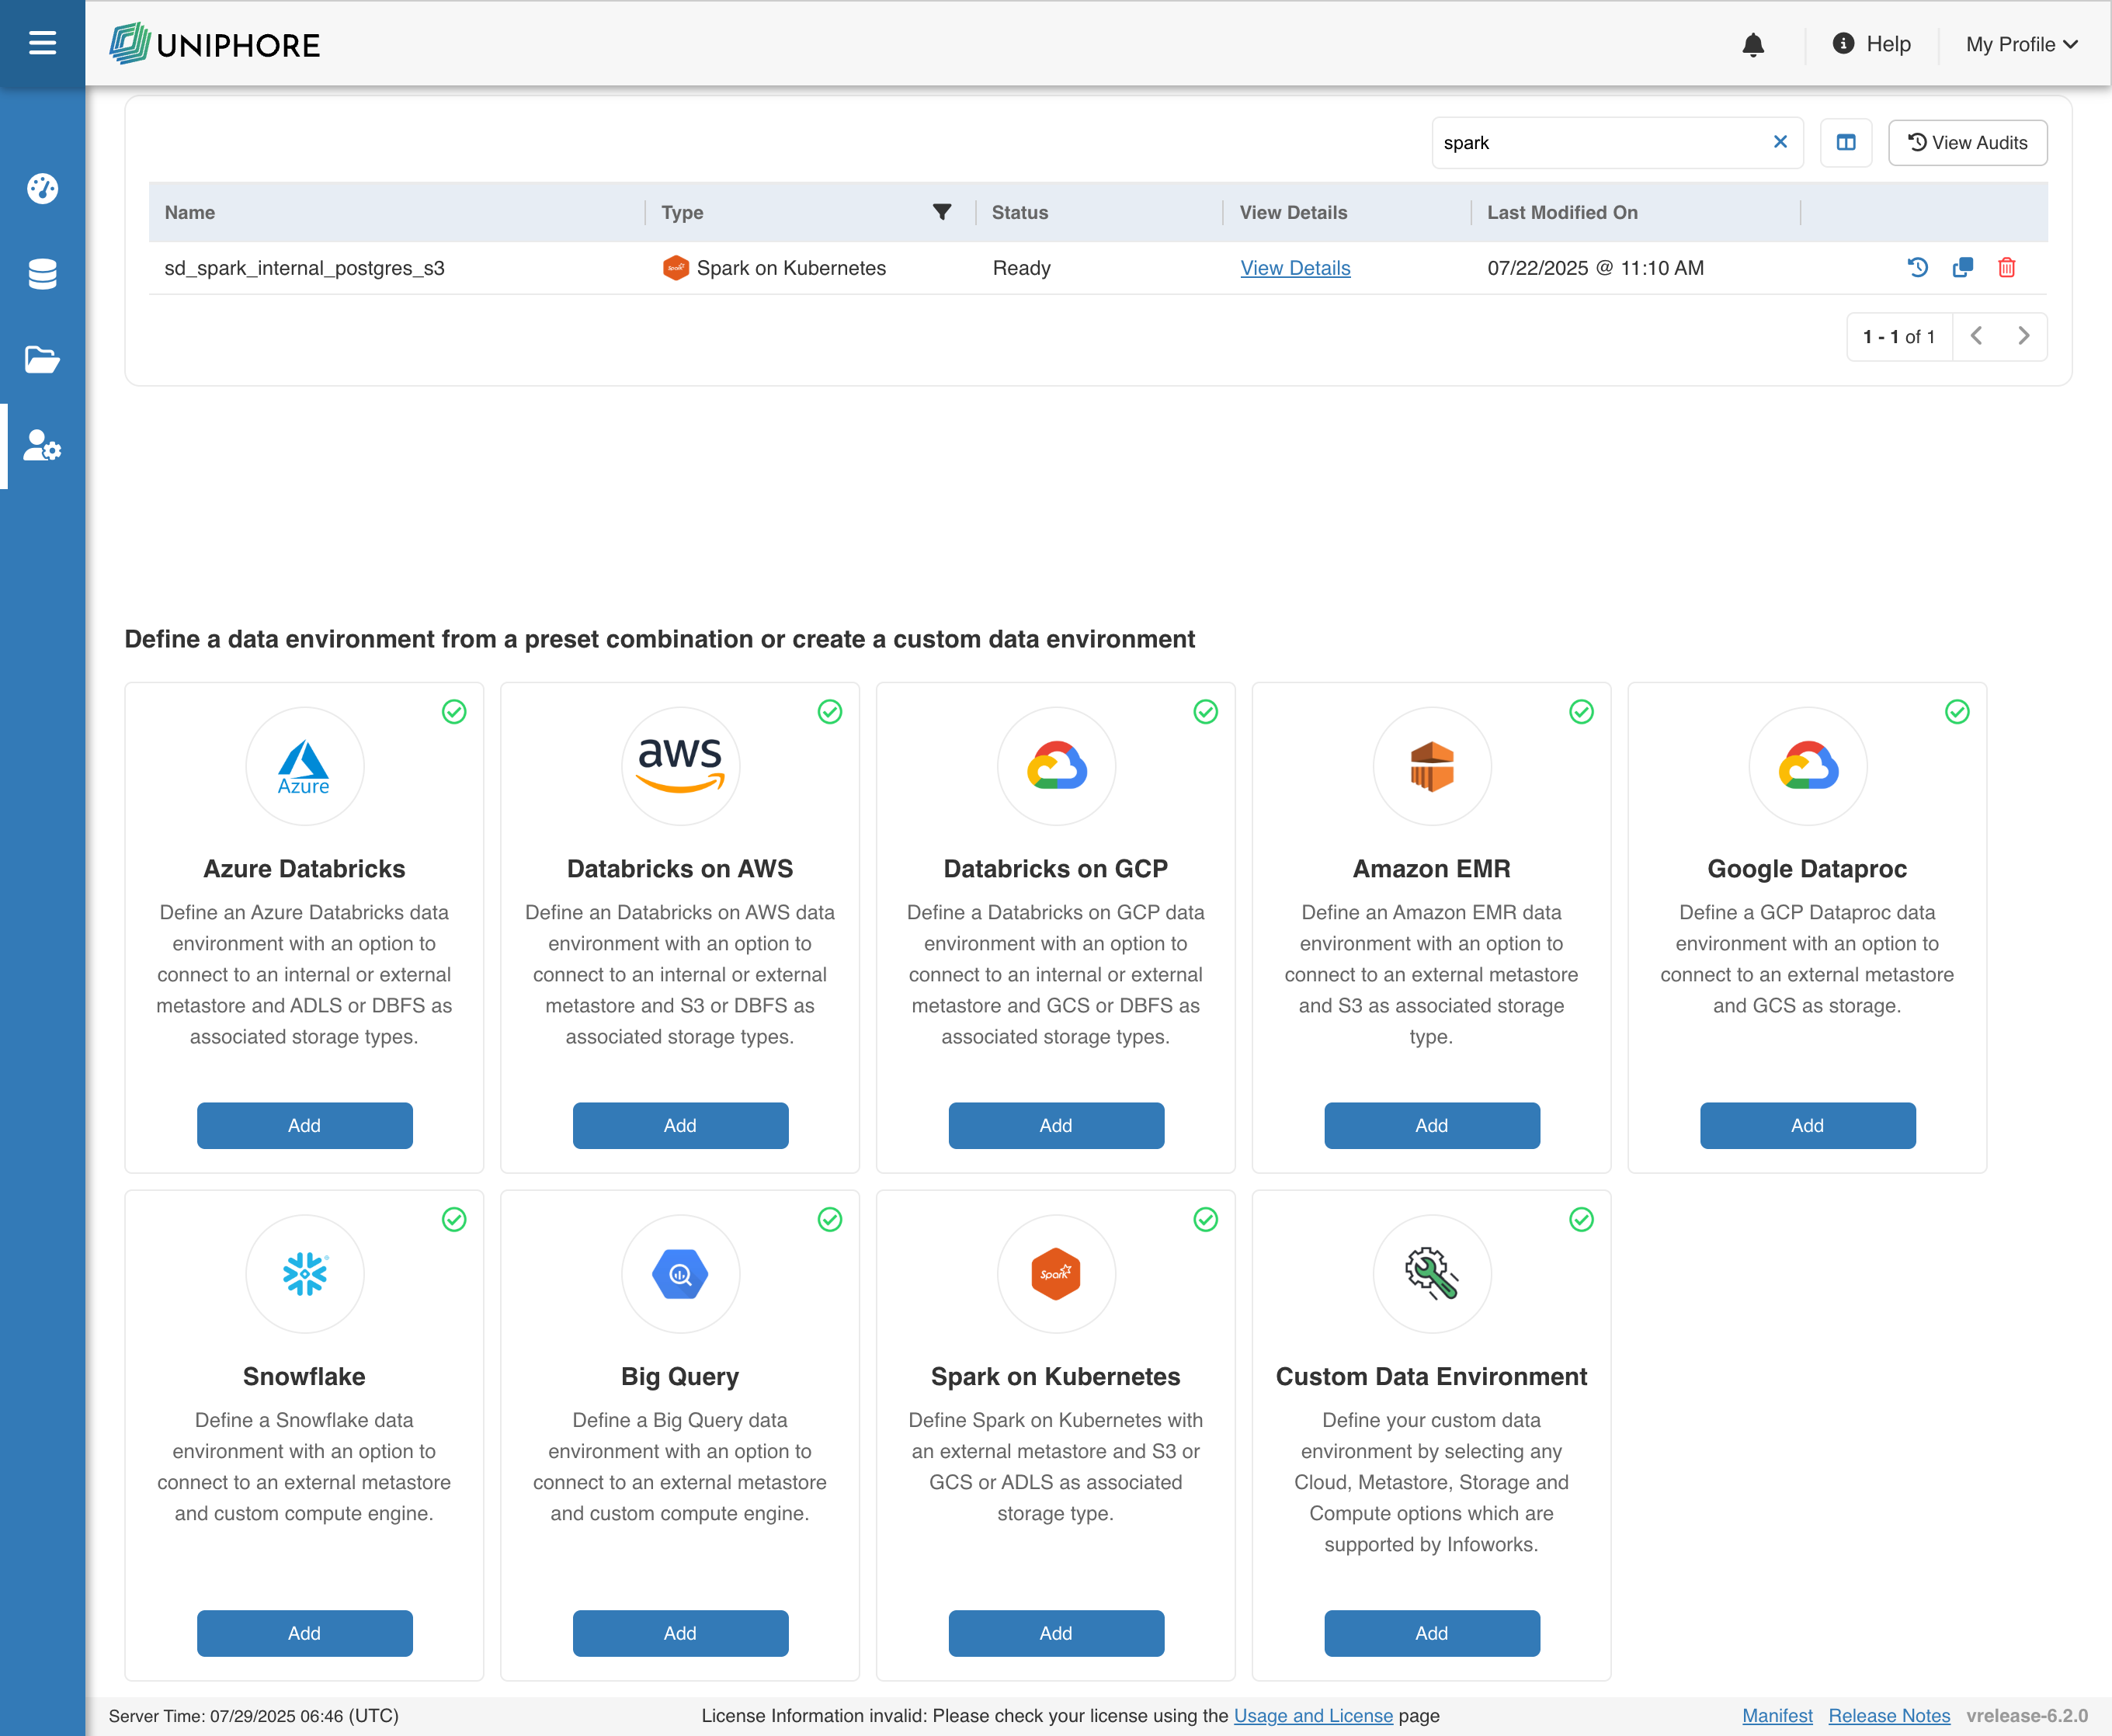The image size is (2112, 1736).
Task: Open the dashboard gauge sidebar icon
Action: click(x=42, y=188)
